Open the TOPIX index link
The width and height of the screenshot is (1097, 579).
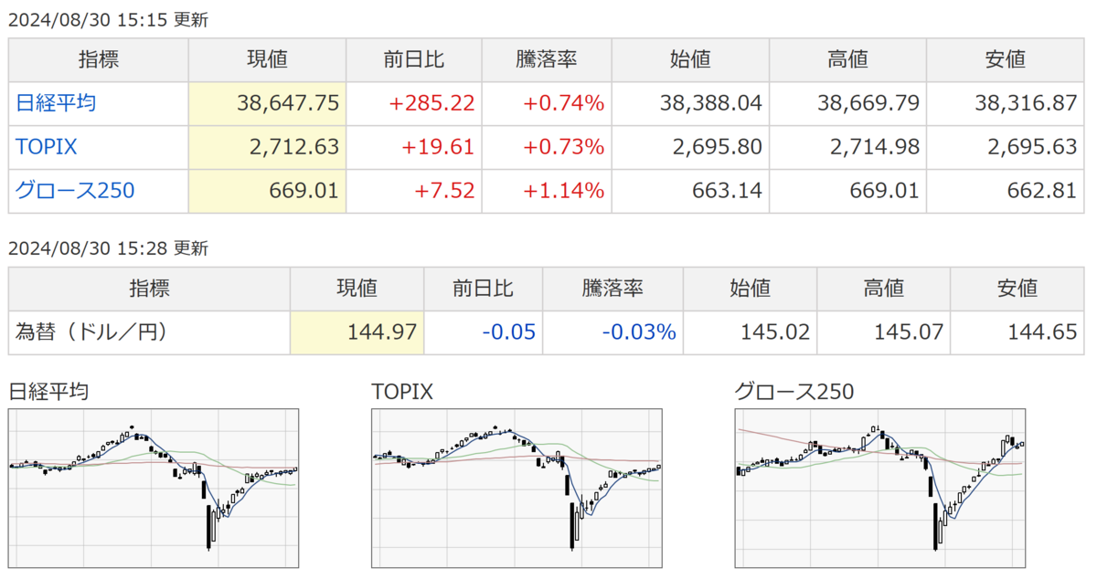(x=45, y=147)
